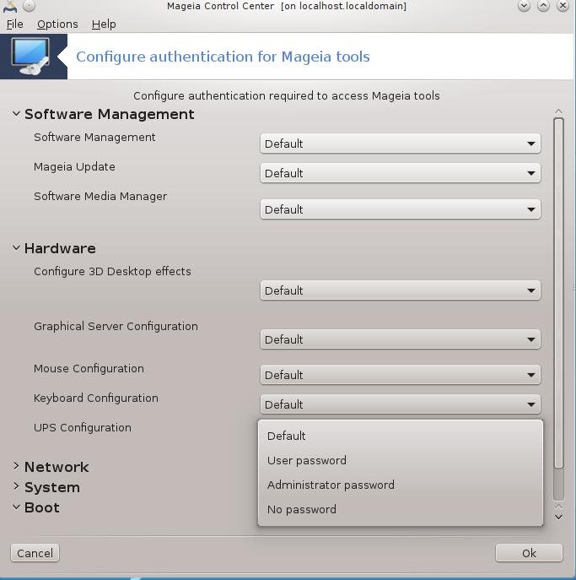Choose Administrator password from the list
Screen dimensions: 576x580
[x=401, y=485]
